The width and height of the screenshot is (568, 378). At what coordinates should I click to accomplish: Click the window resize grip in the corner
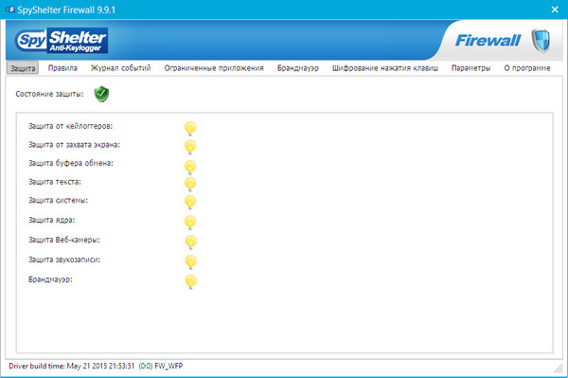tap(559, 369)
